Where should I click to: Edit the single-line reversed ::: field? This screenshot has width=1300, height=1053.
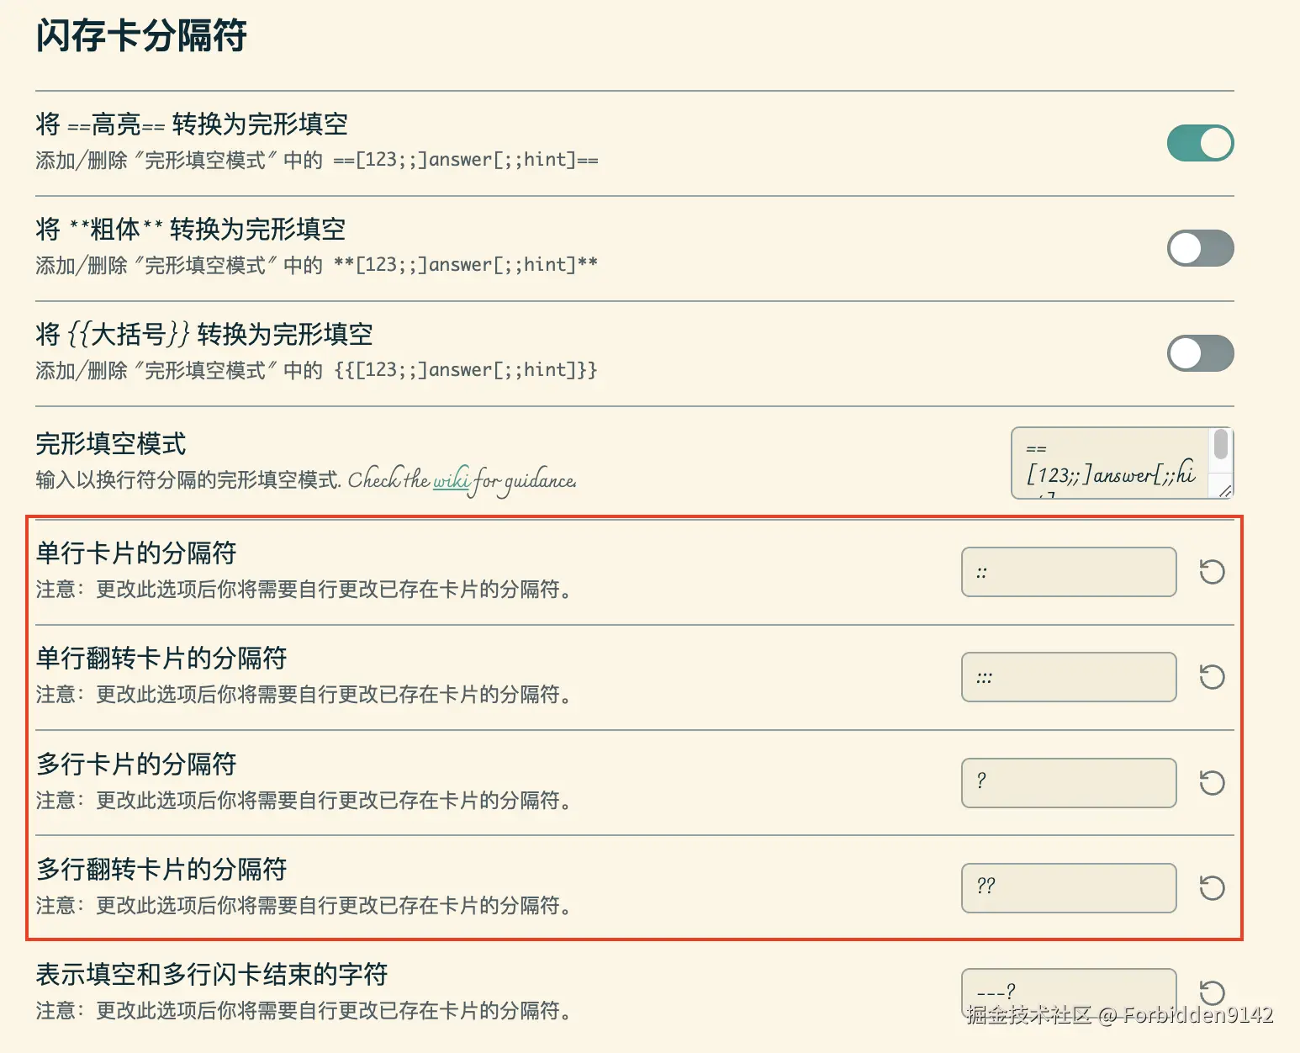point(1069,677)
